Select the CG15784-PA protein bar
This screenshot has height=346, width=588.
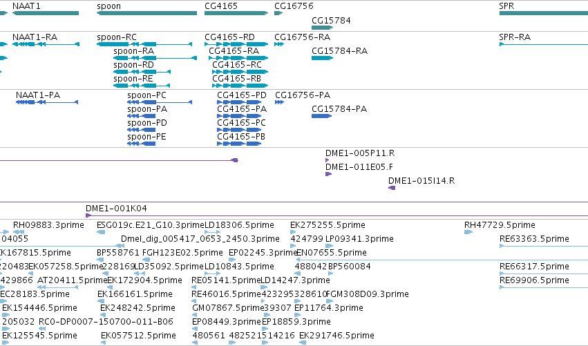pyautogui.click(x=321, y=116)
